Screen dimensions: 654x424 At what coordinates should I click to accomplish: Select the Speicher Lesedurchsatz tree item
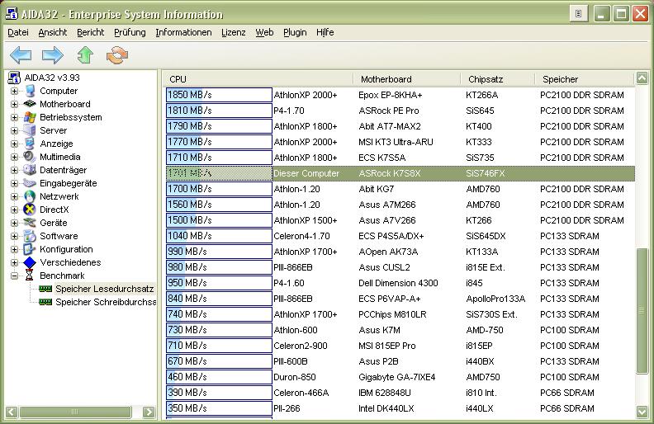104,289
